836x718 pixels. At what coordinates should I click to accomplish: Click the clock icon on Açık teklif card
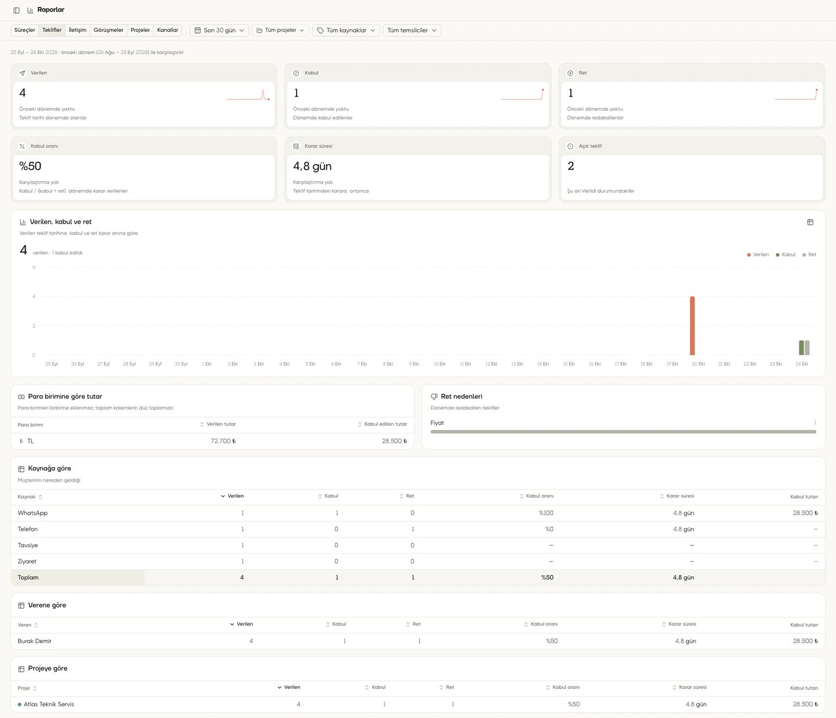click(x=570, y=146)
